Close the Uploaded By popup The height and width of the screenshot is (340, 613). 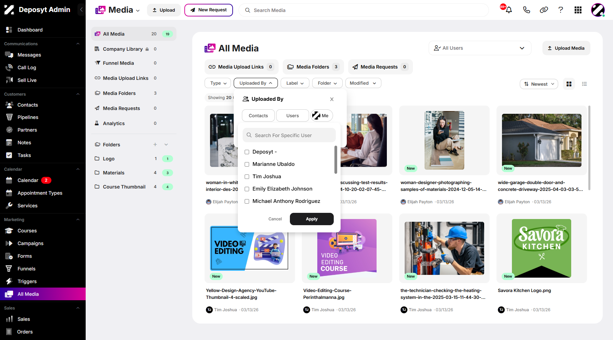(x=332, y=99)
